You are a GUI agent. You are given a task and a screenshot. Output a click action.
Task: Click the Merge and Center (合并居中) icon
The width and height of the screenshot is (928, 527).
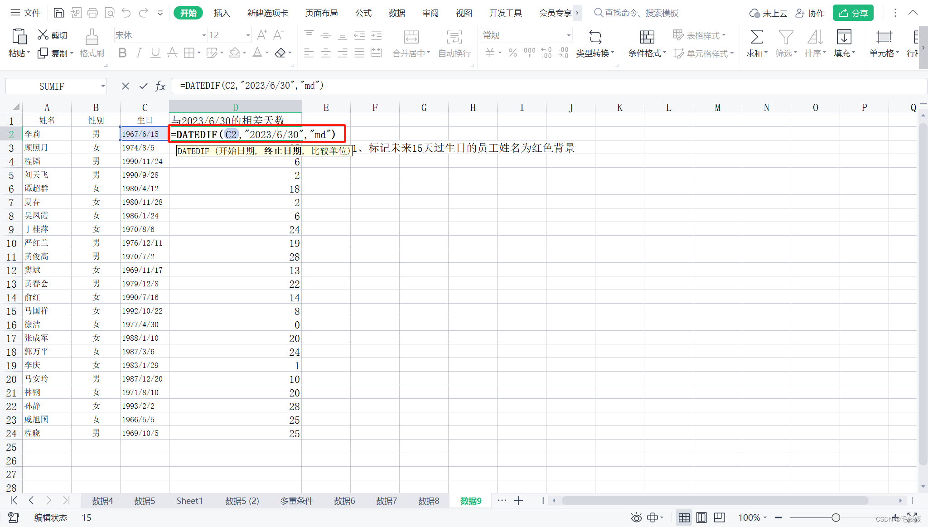pos(411,37)
